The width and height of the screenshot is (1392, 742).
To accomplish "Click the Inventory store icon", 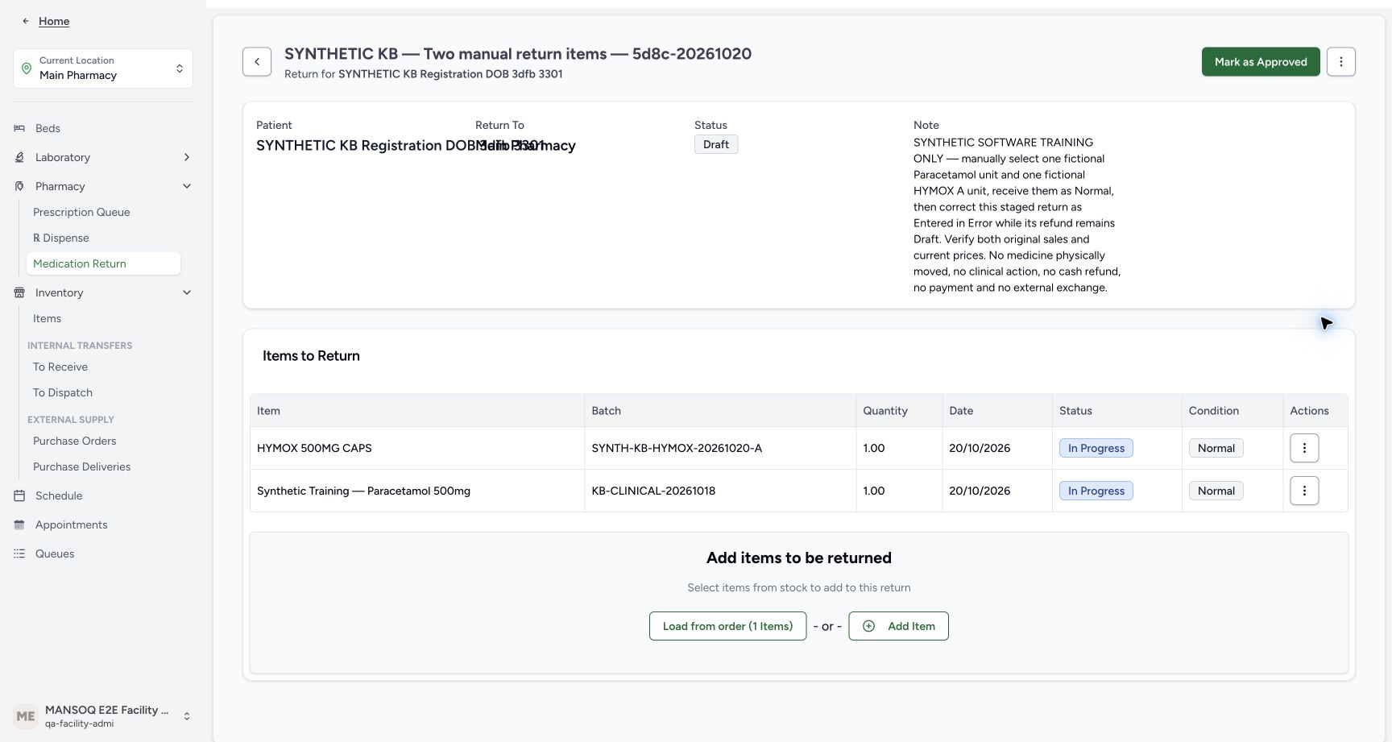I will 19,292.
